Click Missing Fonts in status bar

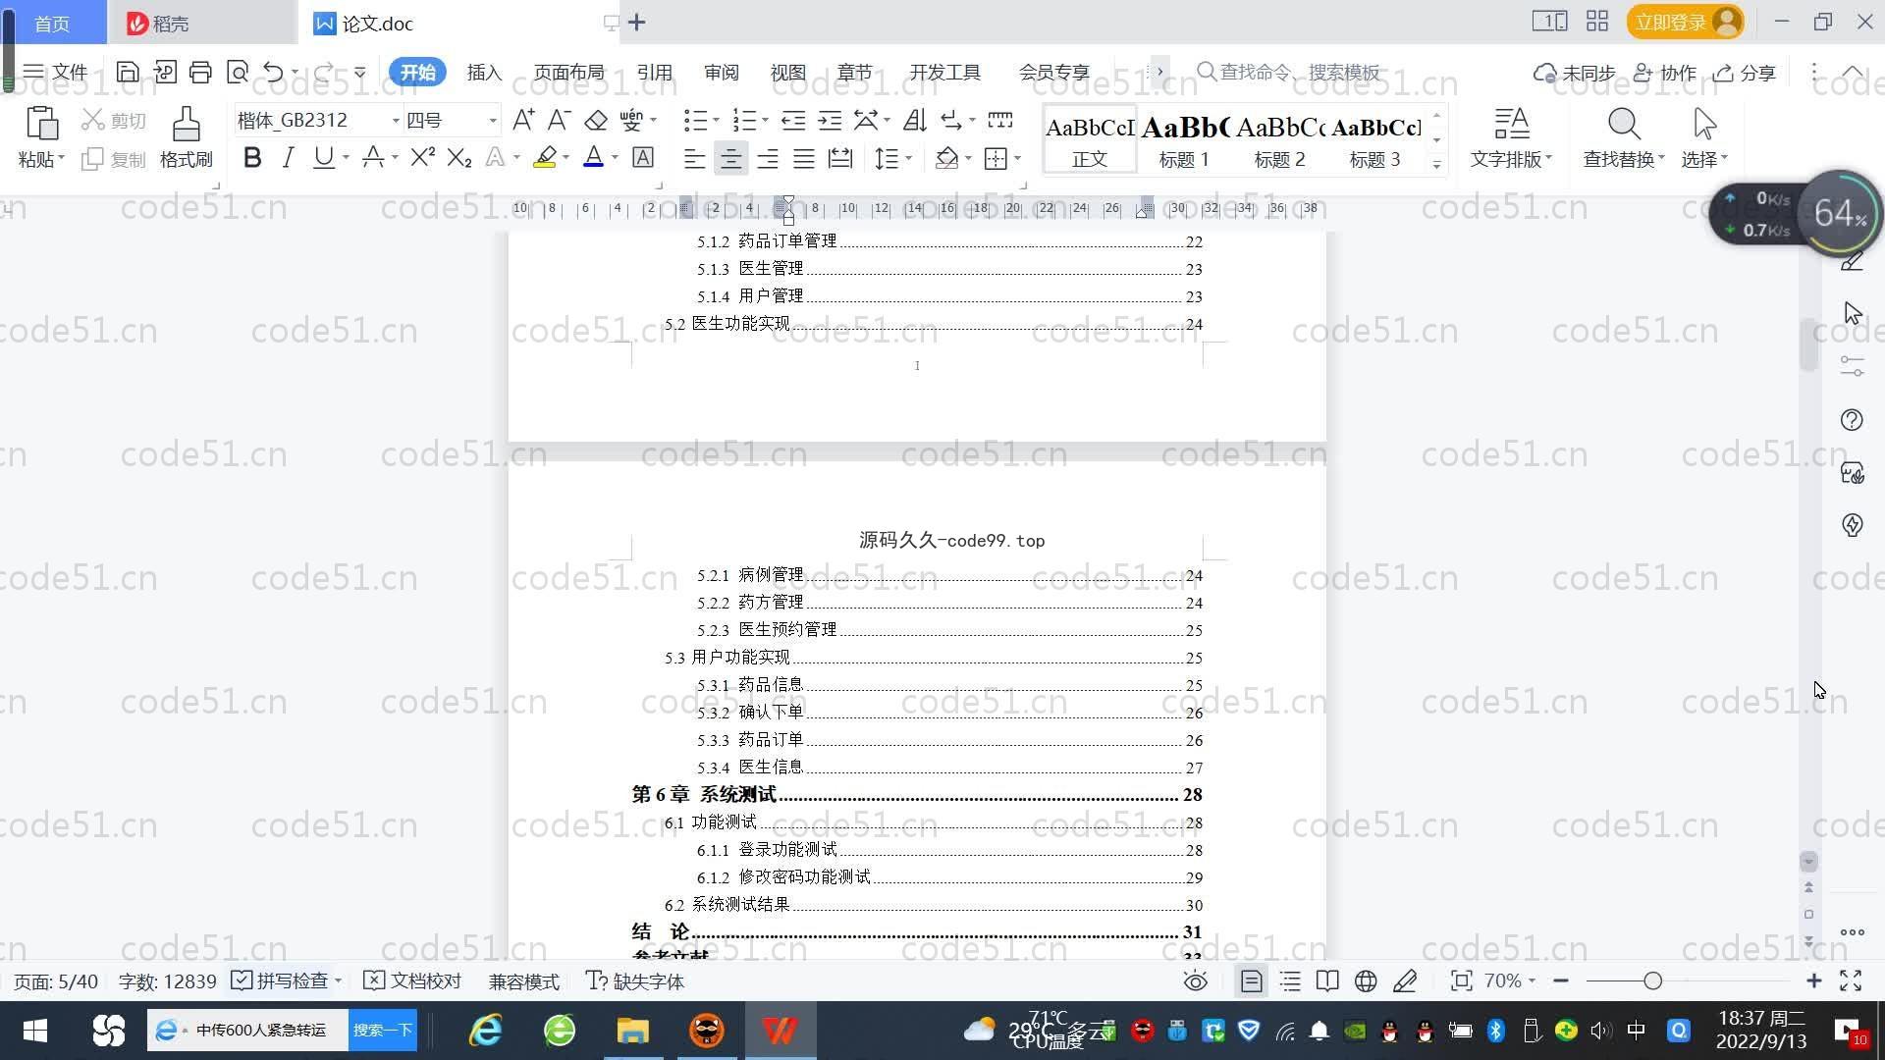click(x=635, y=980)
